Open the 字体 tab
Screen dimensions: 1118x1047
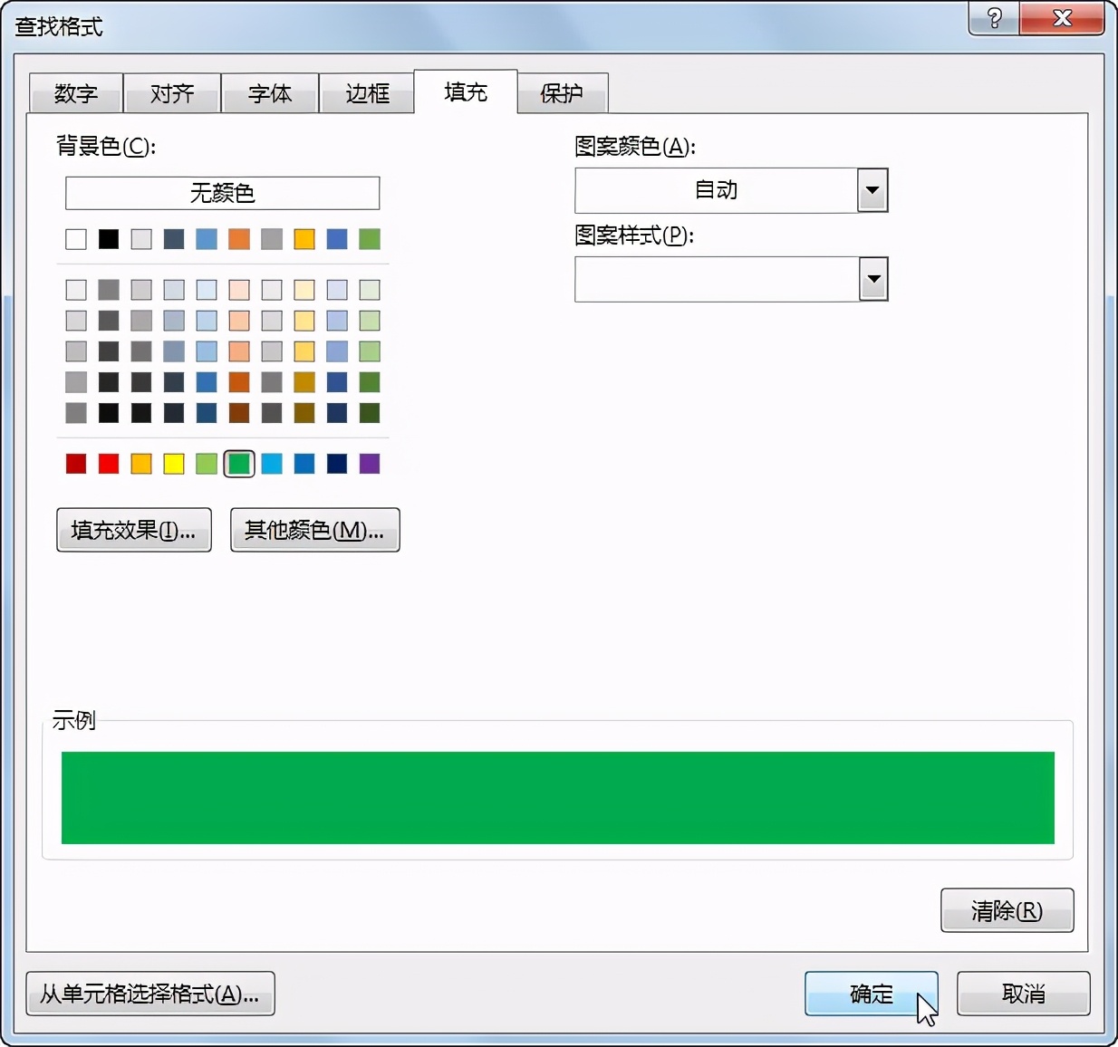(x=269, y=91)
